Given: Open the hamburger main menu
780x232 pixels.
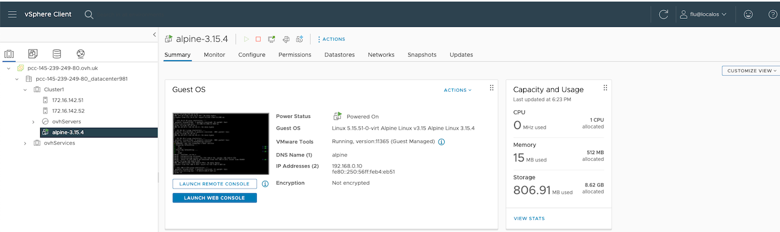Looking at the screenshot, I should 12,14.
